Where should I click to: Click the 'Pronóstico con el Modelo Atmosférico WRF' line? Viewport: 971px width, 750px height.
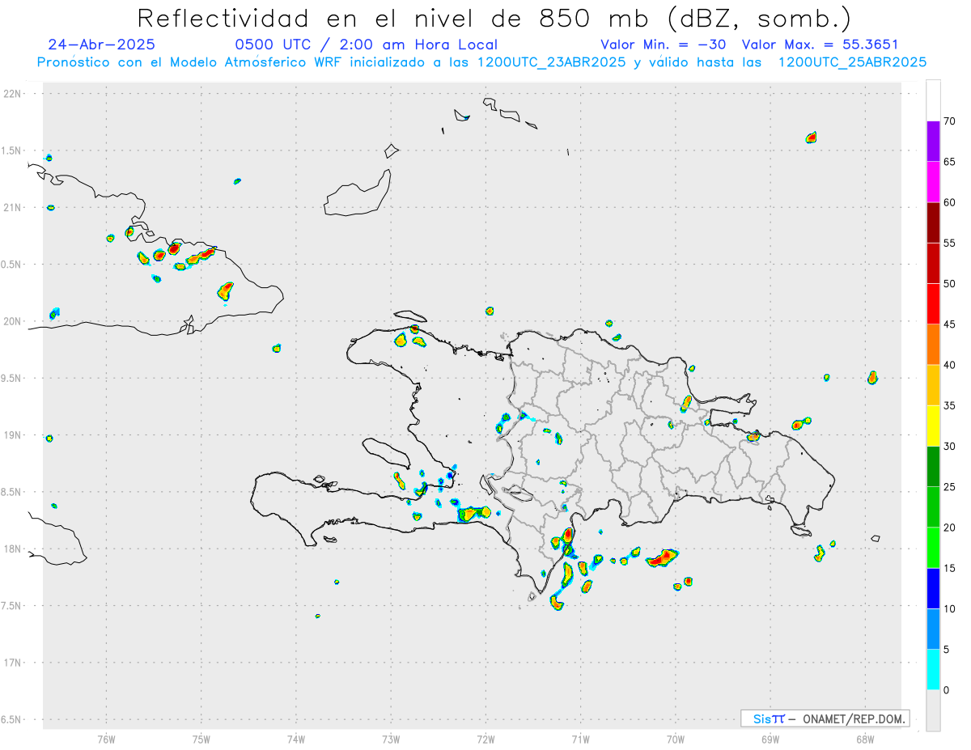[481, 62]
